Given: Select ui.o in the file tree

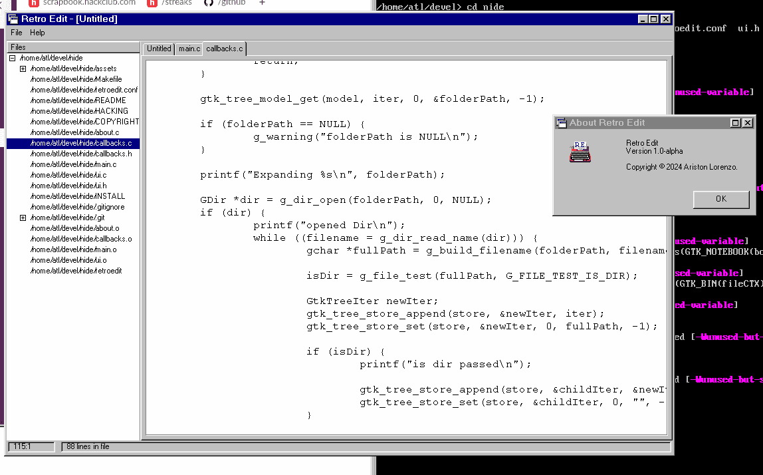Looking at the screenshot, I should pyautogui.click(x=68, y=260).
